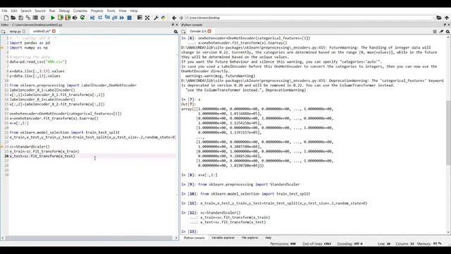Open the Projects menu

click(x=97, y=11)
